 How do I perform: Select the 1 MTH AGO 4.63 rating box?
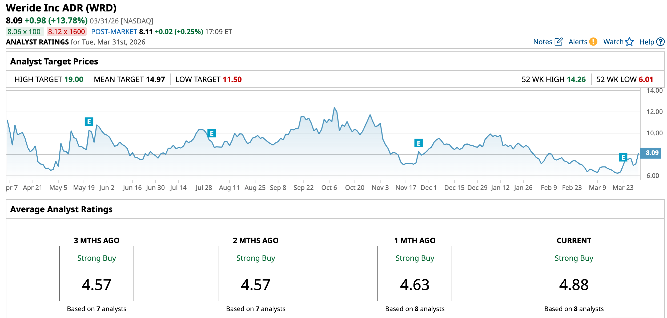tap(415, 274)
